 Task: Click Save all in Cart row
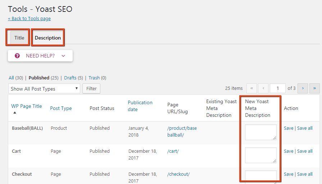pyautogui.click(x=305, y=151)
